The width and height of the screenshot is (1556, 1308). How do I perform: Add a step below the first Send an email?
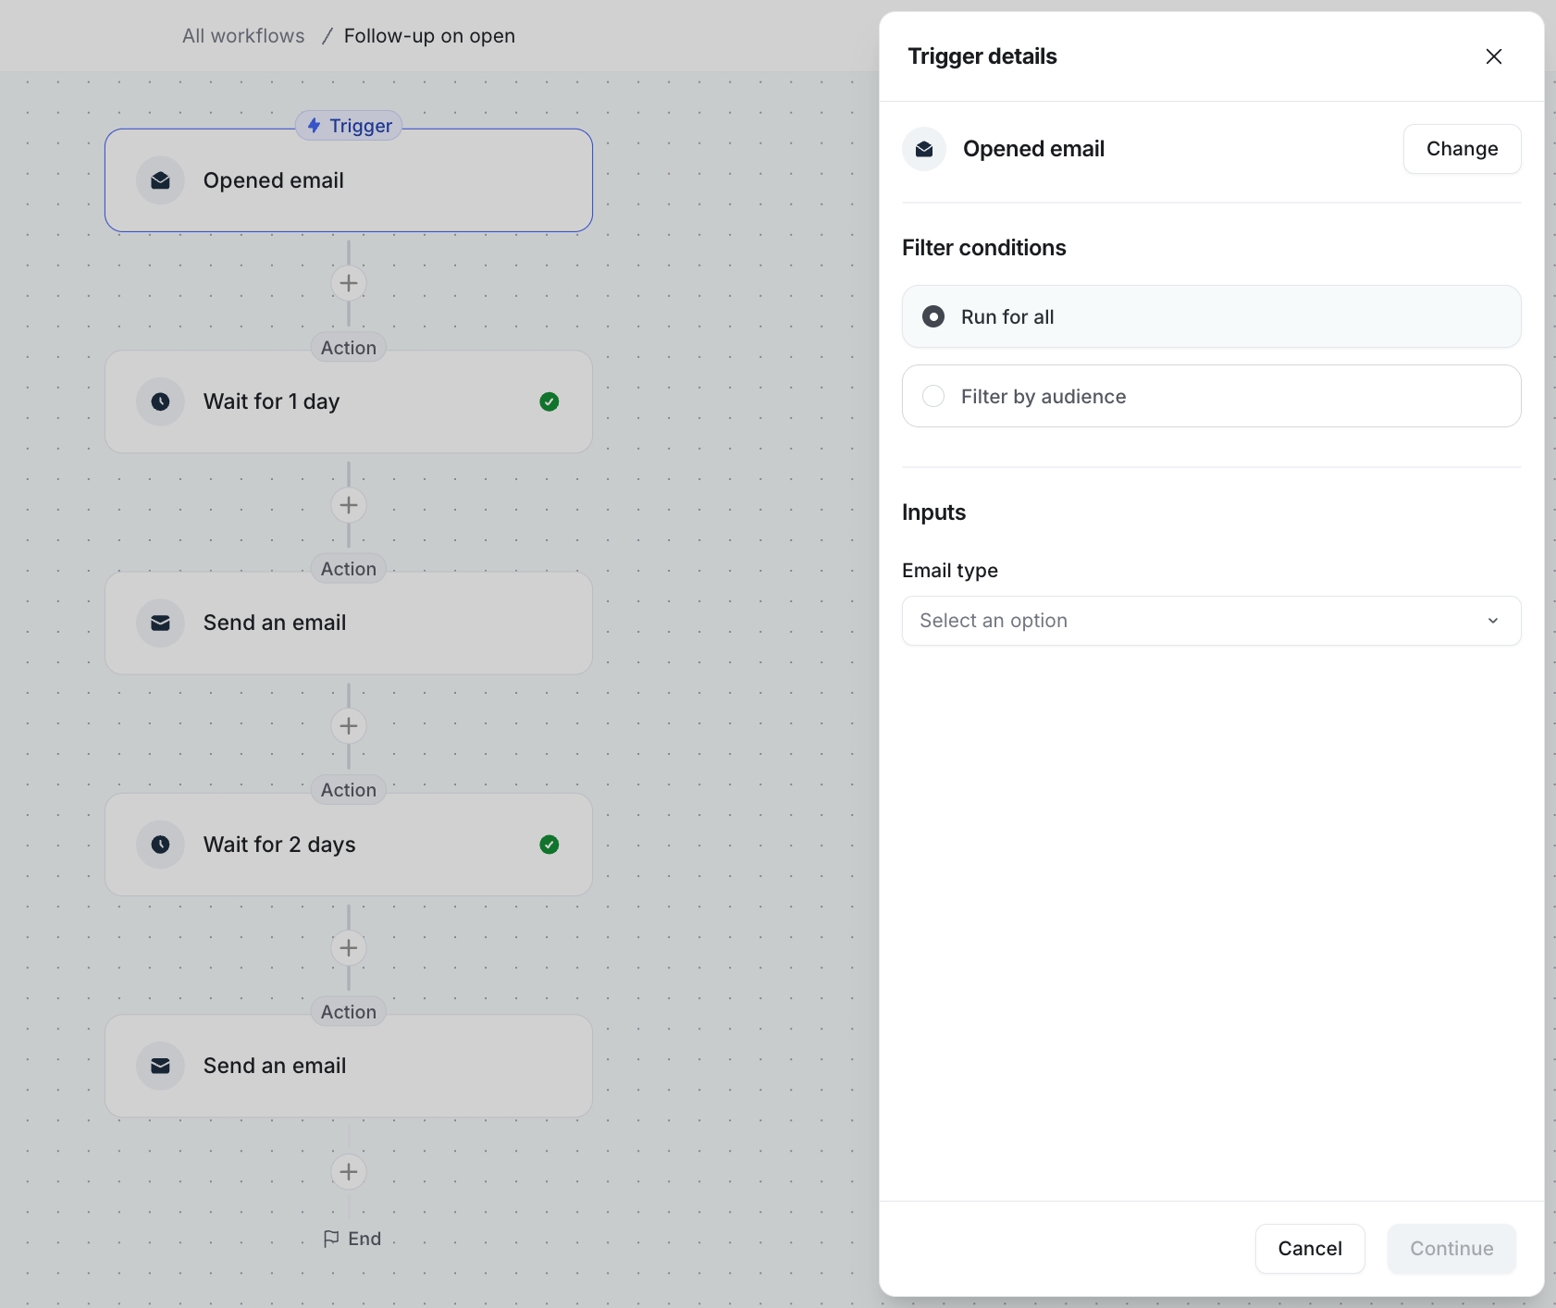(x=349, y=726)
